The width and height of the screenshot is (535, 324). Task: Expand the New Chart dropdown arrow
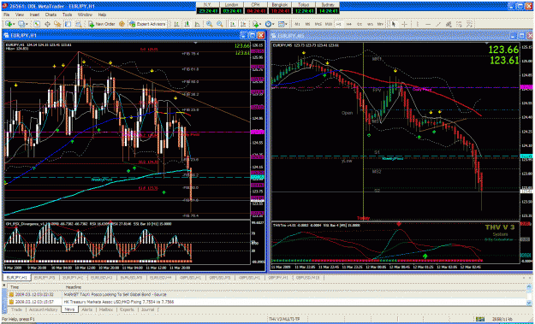point(14,24)
